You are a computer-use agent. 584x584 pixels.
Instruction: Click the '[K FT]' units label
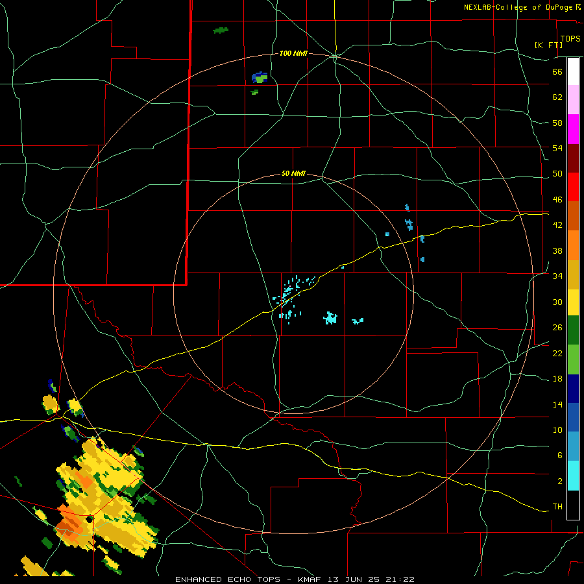(548, 45)
